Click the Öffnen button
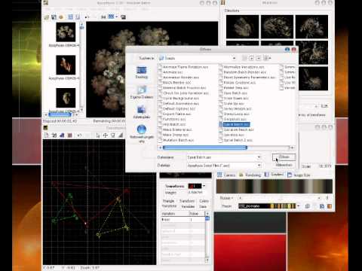 (x=284, y=157)
